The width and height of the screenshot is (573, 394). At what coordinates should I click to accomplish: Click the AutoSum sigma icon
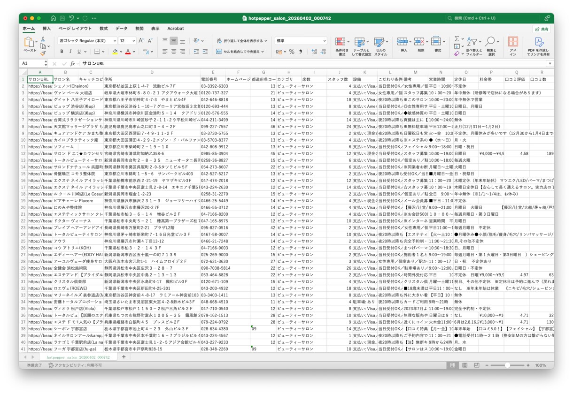(457, 39)
